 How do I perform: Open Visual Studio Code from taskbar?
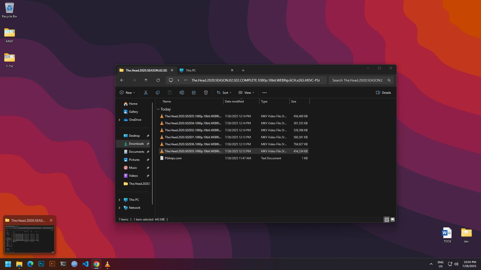tap(85, 264)
